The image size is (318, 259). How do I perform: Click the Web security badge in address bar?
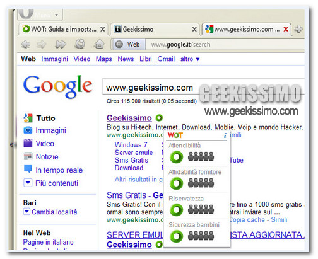point(128,45)
